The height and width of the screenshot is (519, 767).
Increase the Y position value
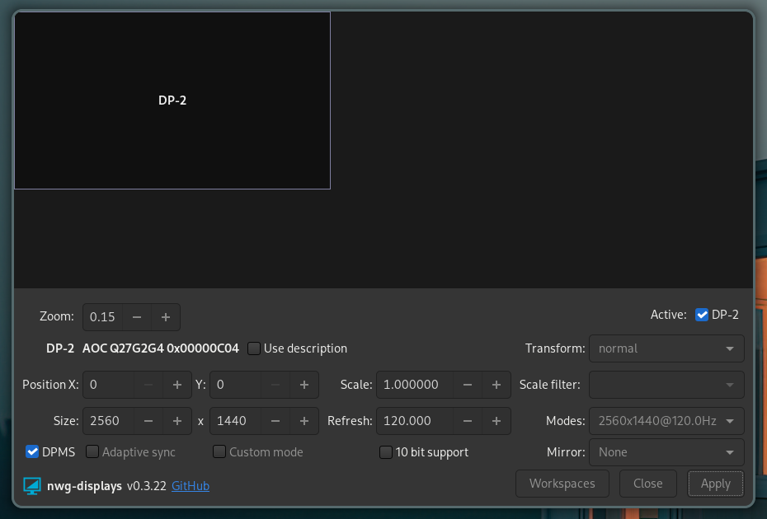click(x=304, y=385)
